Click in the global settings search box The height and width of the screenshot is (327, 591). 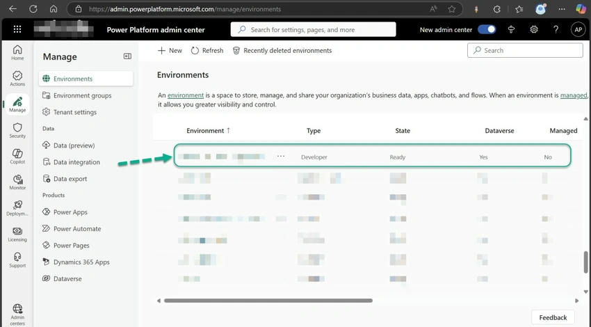pos(313,29)
